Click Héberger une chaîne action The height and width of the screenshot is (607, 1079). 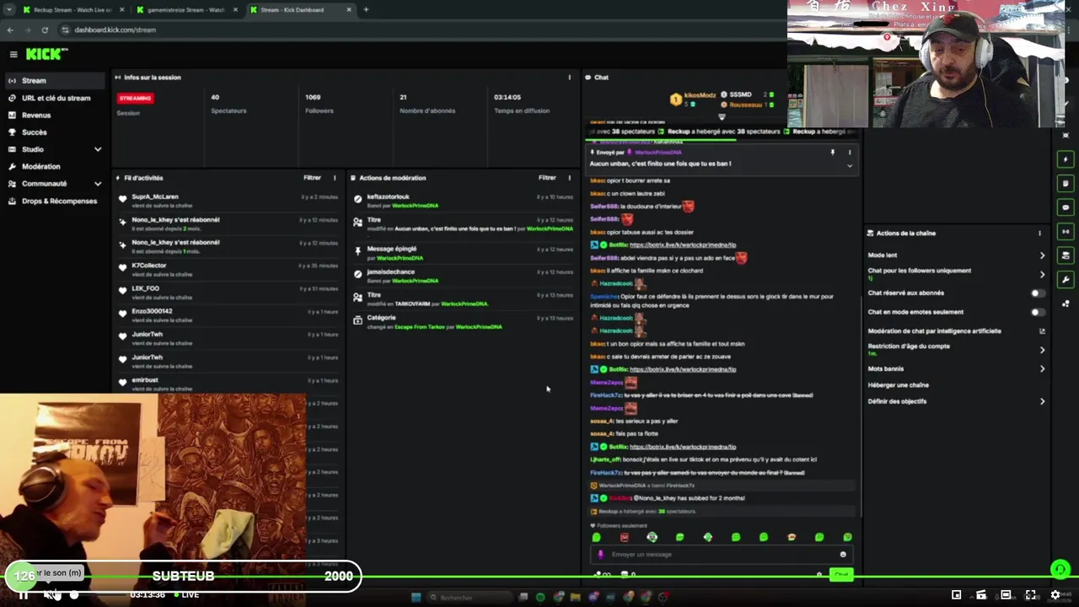pyautogui.click(x=899, y=385)
